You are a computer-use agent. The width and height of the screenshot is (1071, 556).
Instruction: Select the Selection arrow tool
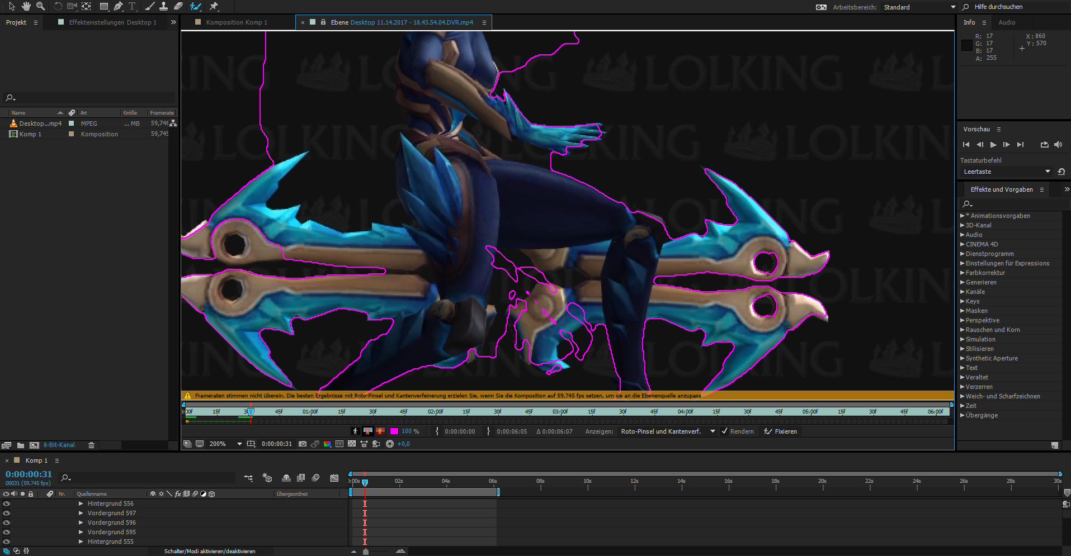tap(11, 6)
